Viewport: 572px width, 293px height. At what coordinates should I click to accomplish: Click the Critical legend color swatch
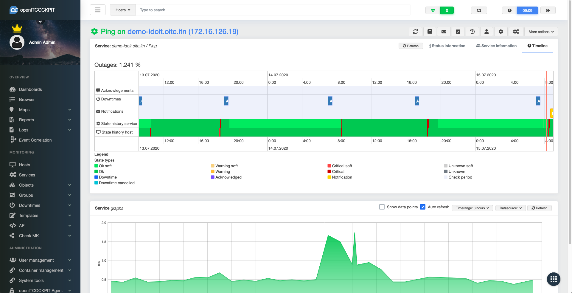coord(329,171)
